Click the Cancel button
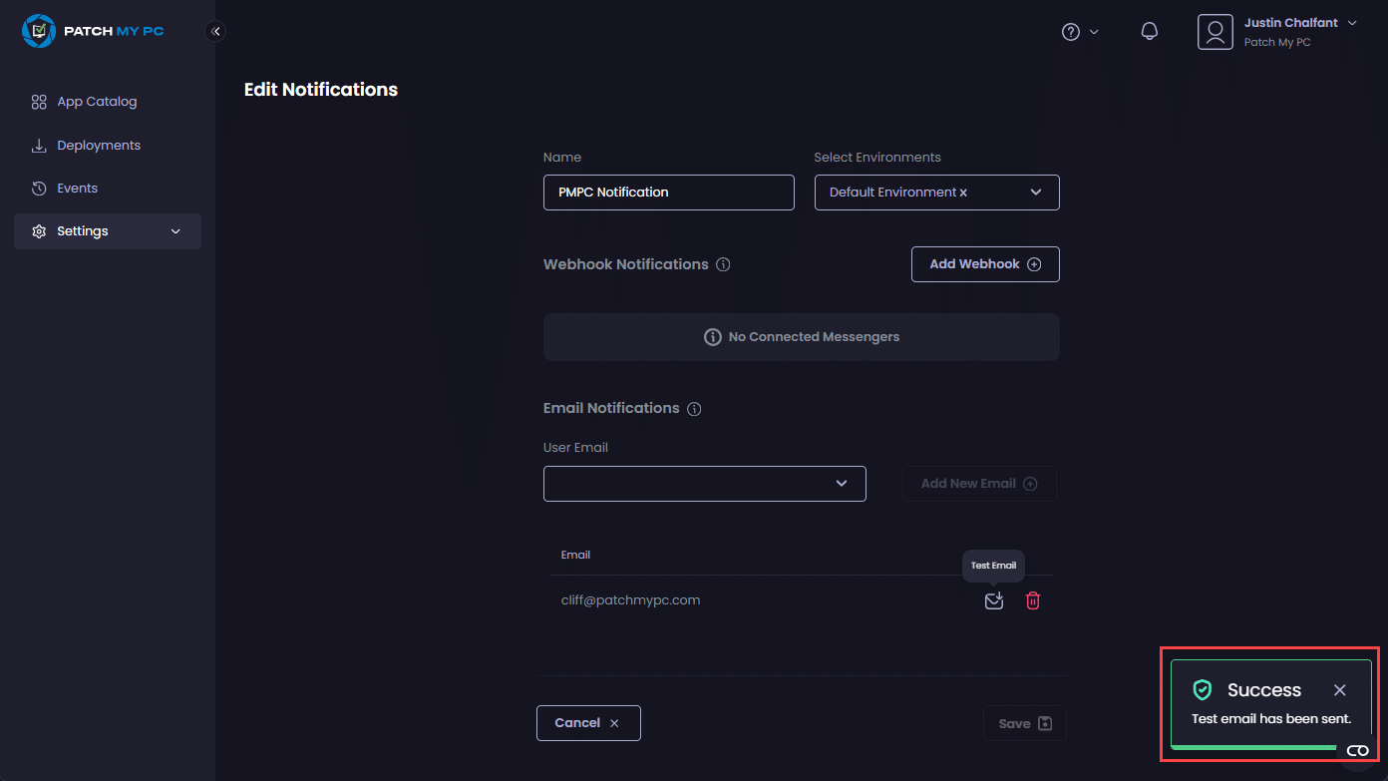1388x781 pixels. click(x=587, y=723)
